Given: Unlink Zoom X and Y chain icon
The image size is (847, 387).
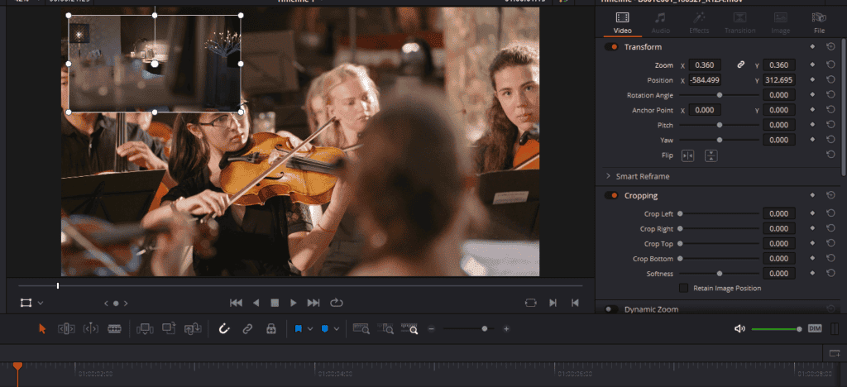Looking at the screenshot, I should click(741, 64).
